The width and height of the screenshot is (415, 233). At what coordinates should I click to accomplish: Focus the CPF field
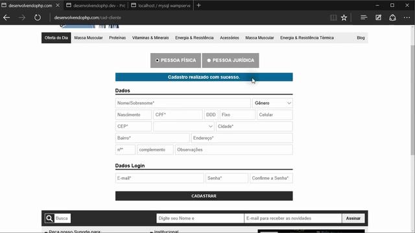point(178,115)
